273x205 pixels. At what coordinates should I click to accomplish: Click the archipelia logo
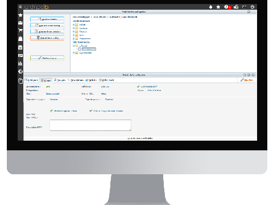pyautogui.click(x=36, y=7)
